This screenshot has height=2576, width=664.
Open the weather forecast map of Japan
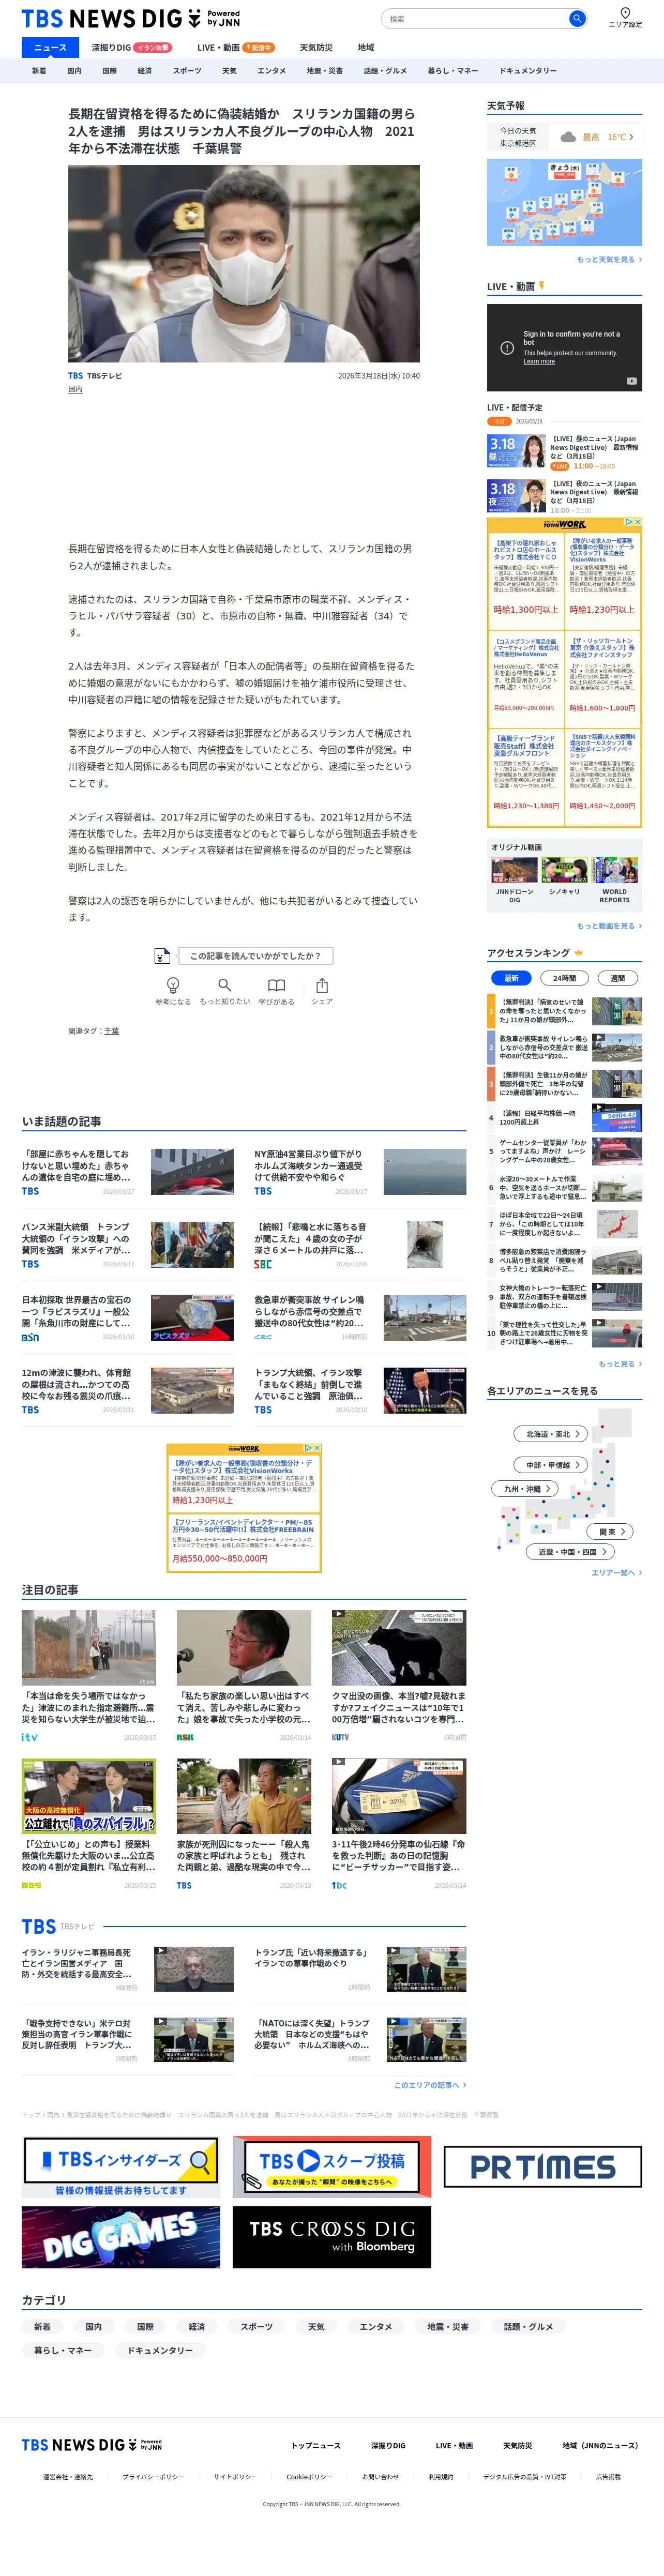564,203
